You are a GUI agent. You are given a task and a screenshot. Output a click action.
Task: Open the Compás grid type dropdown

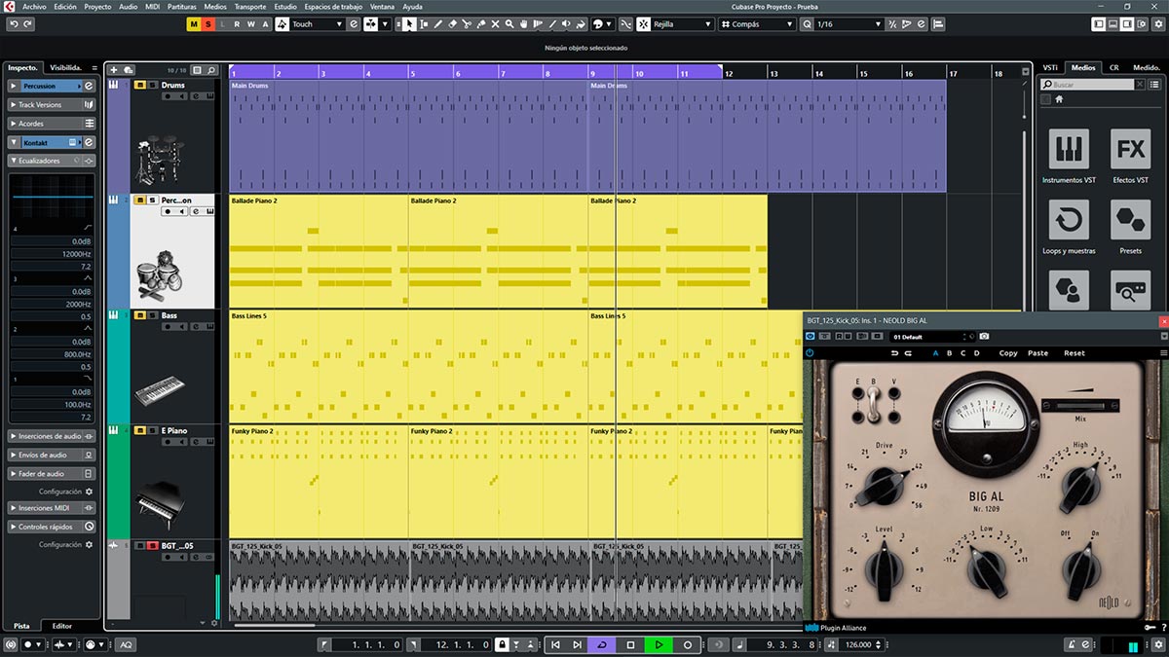(758, 23)
